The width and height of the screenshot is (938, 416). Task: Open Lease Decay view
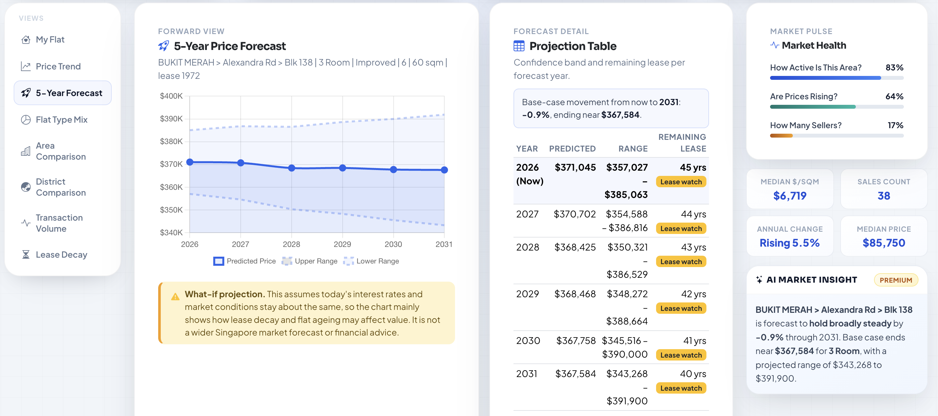63,254
